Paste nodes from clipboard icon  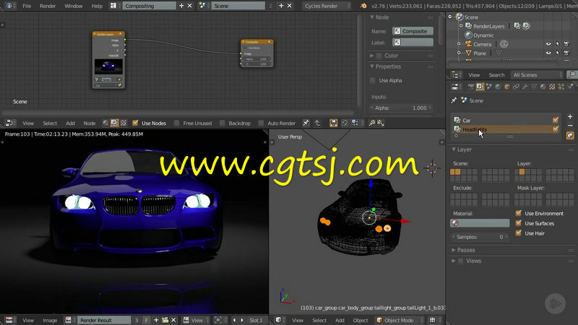pyautogui.click(x=381, y=123)
